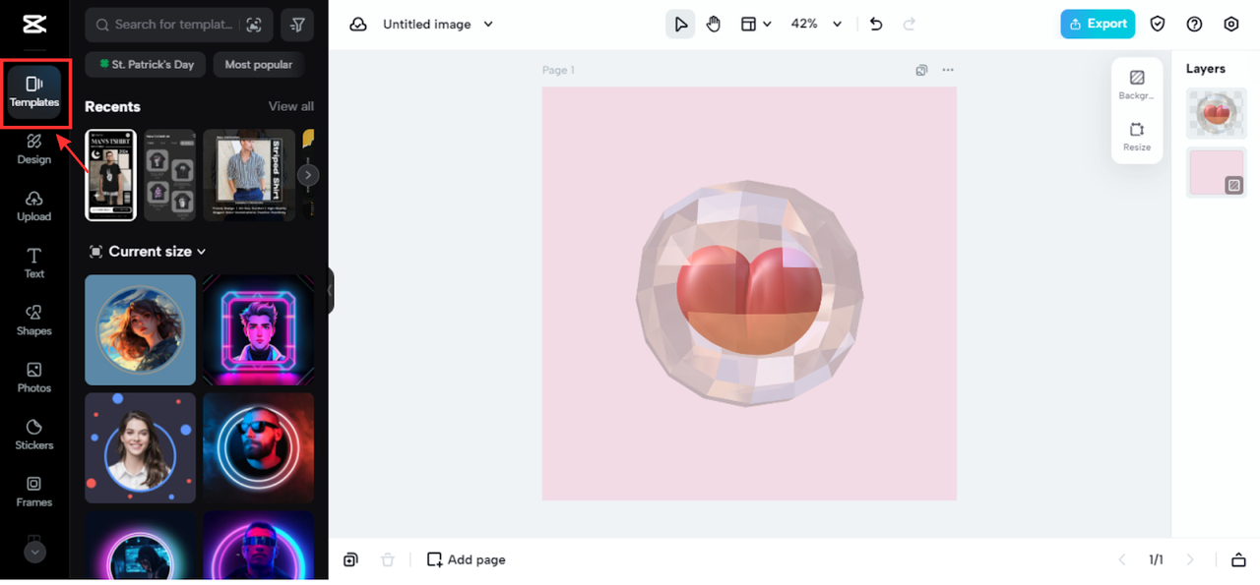Open the layout grid options dropdown
This screenshot has width=1260, height=585.
coord(756,25)
